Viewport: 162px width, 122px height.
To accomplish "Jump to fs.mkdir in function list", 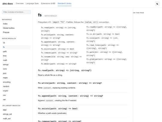I will point(58,64).
